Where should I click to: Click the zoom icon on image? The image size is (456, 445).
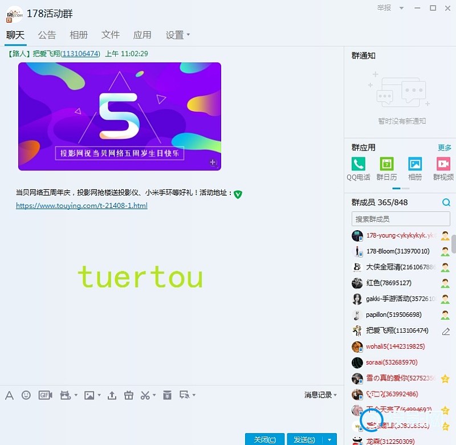[213, 162]
